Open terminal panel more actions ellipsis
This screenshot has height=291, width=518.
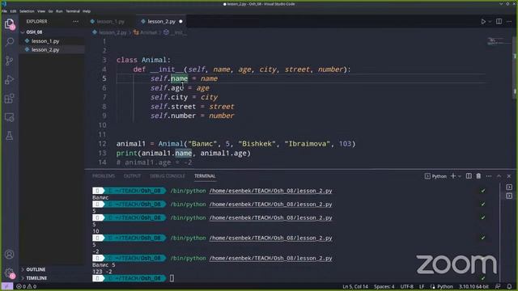point(489,176)
